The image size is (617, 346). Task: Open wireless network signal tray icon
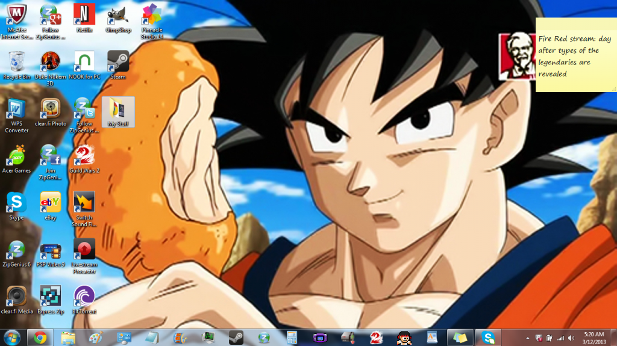point(560,338)
